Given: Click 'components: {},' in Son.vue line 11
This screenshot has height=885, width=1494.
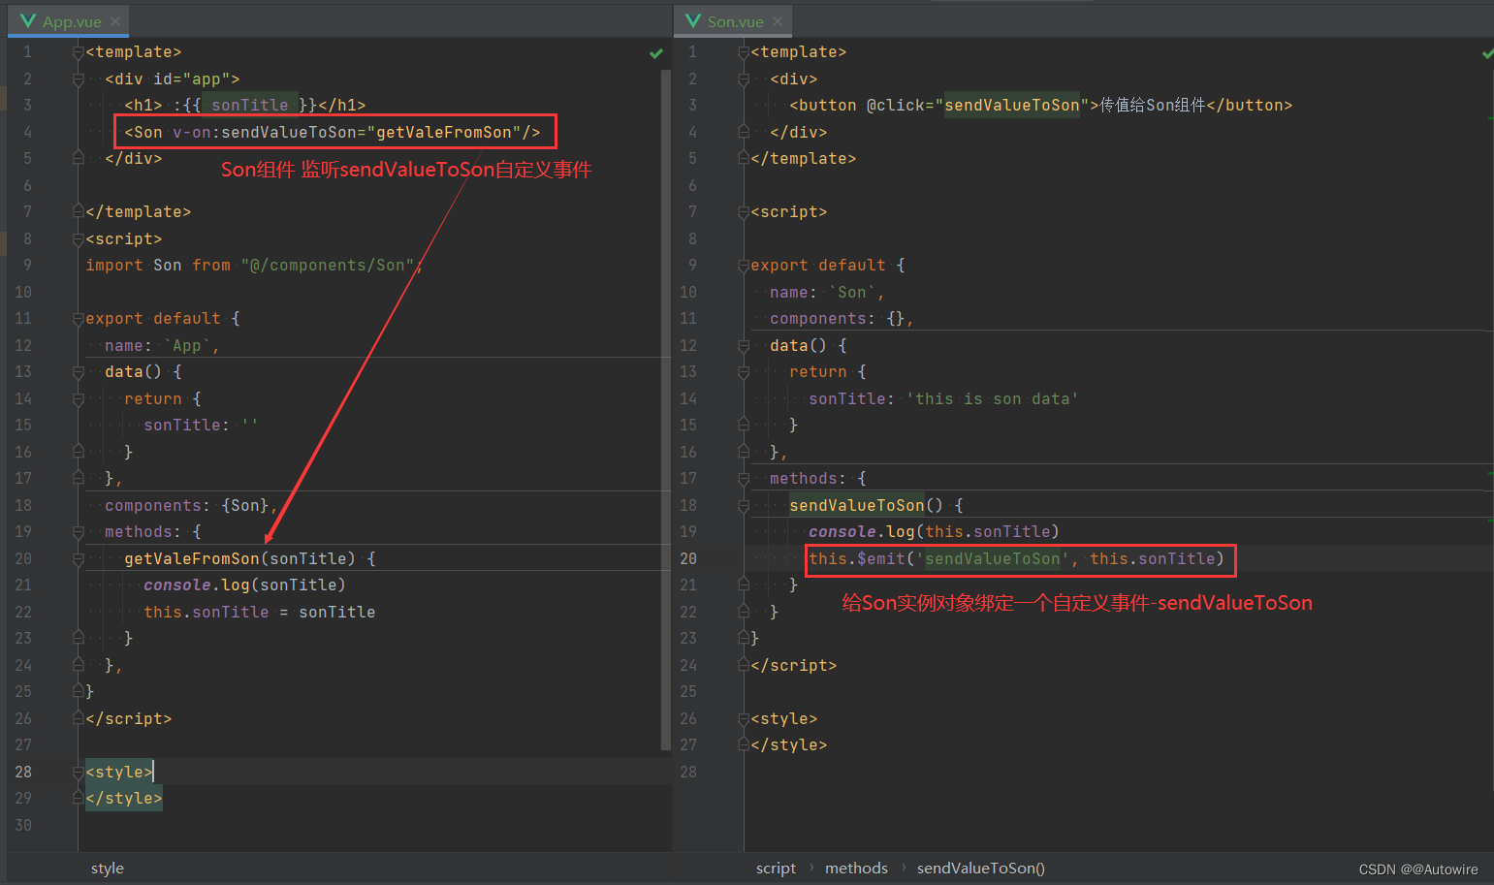Looking at the screenshot, I should (842, 319).
